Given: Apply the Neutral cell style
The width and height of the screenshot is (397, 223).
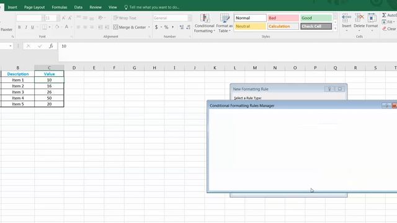Looking at the screenshot, I should pyautogui.click(x=250, y=26).
